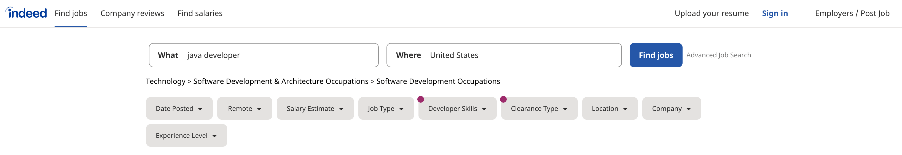Open the Company reviews page
This screenshot has height=155, width=902.
tap(132, 13)
